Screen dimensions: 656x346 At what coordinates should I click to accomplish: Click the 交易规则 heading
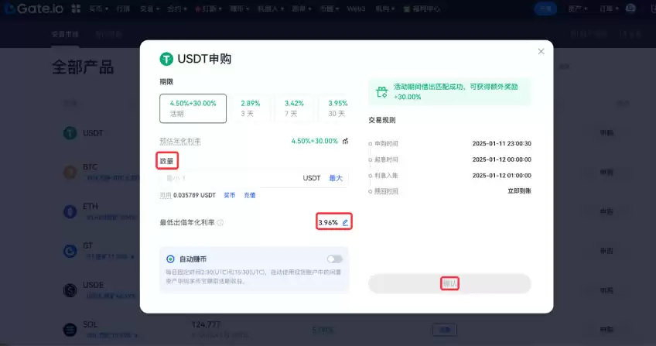(x=381, y=120)
